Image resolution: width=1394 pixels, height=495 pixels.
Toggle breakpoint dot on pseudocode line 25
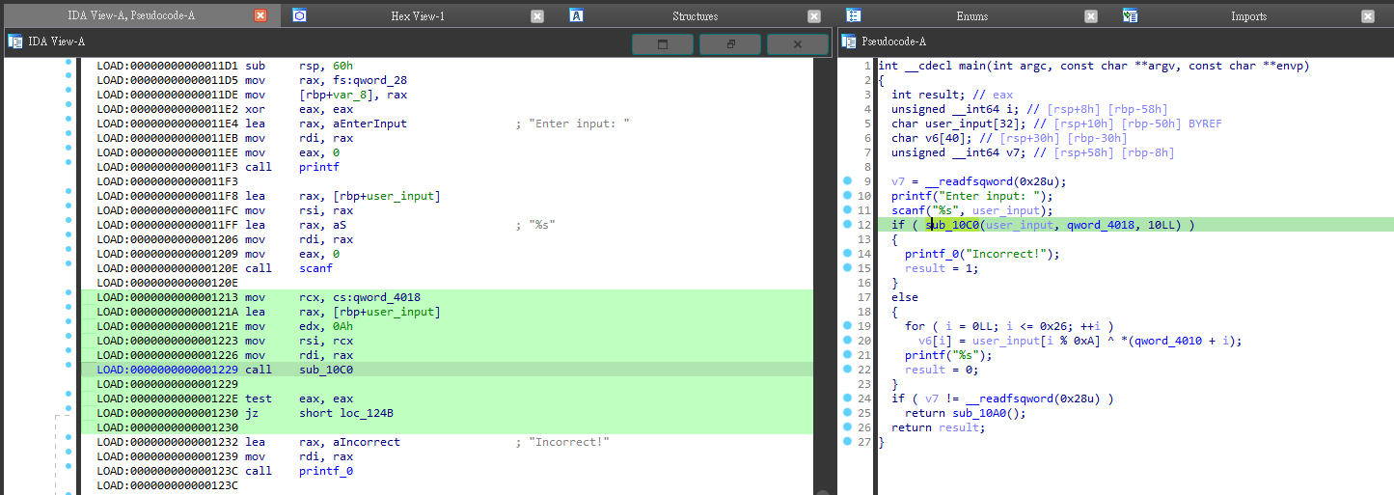[847, 413]
